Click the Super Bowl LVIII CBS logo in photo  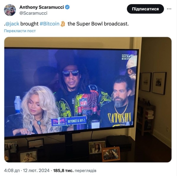(x=127, y=57)
